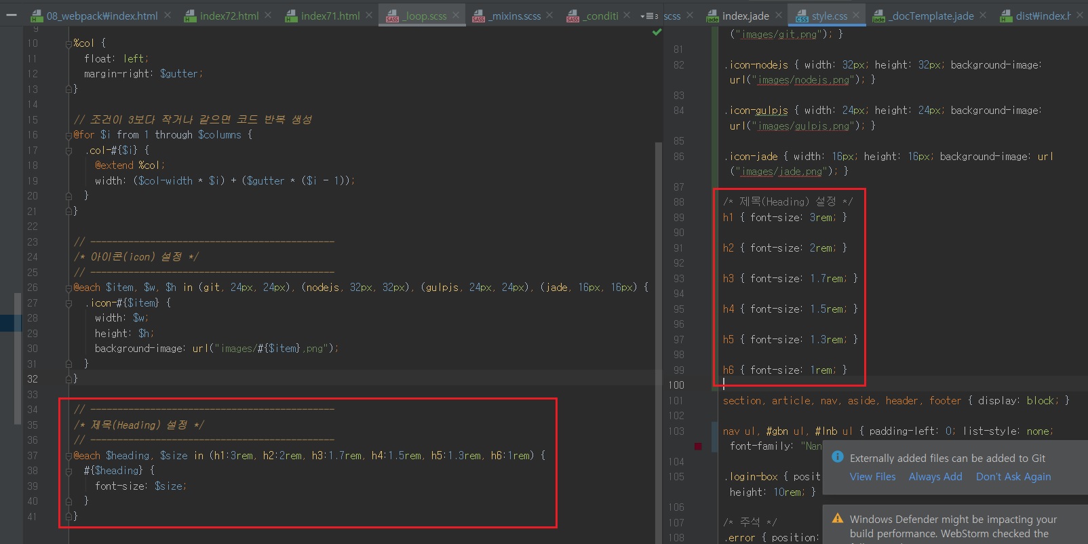Click the CSS file icon on style.css tab
1088x544 pixels.
(802, 16)
